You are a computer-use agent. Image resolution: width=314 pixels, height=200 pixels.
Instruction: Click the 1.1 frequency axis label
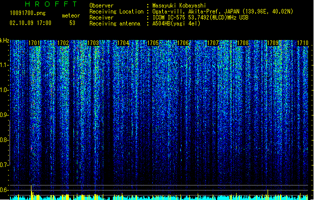[x=4, y=65]
